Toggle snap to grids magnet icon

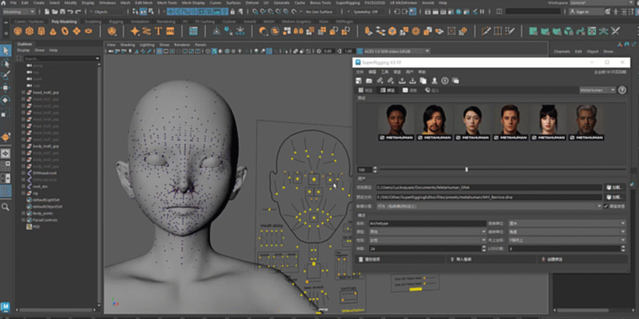(x=255, y=12)
